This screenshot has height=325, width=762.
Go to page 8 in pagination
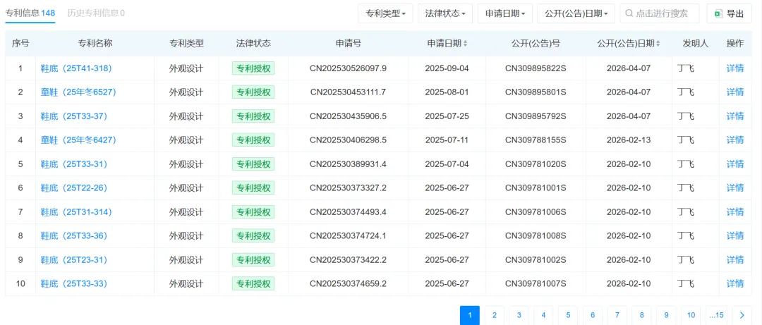point(642,315)
